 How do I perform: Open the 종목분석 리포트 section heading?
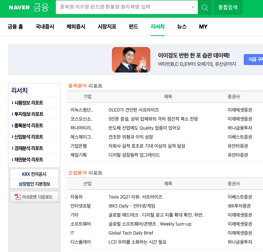(x=85, y=86)
